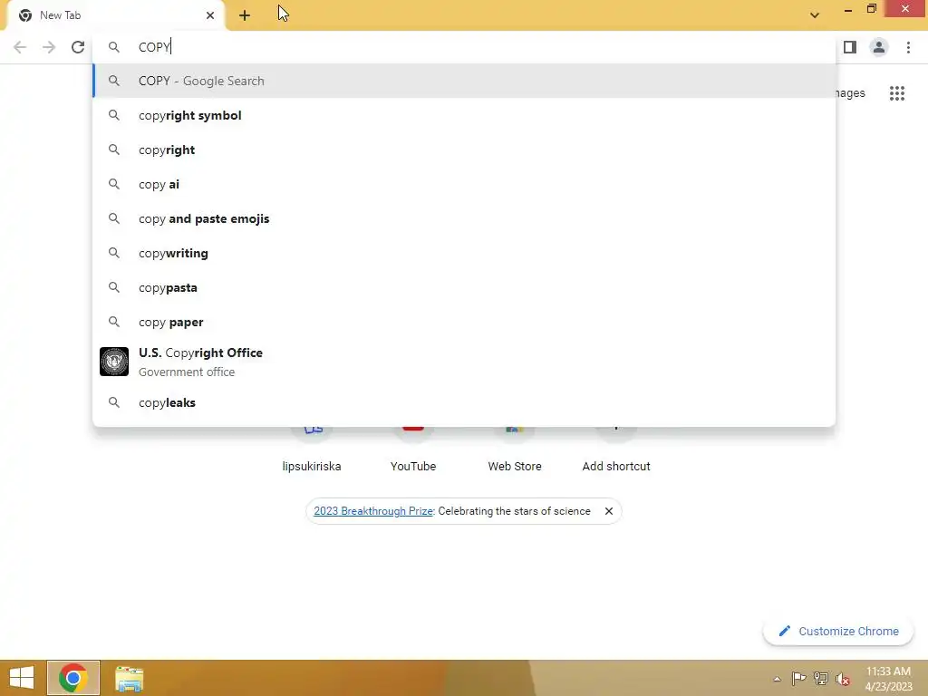Toggle the side panel icon
The image size is (928, 696).
click(x=850, y=47)
